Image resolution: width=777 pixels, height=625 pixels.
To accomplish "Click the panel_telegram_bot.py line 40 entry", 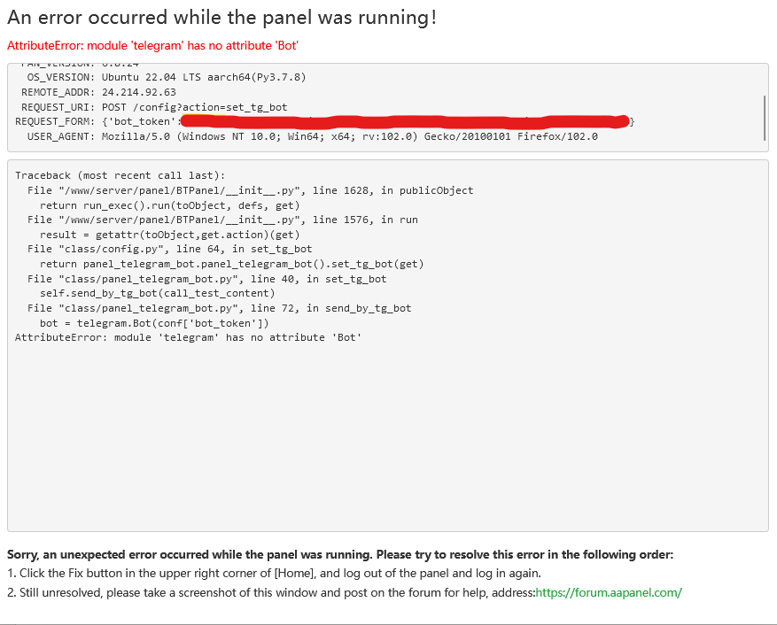I will (x=206, y=279).
